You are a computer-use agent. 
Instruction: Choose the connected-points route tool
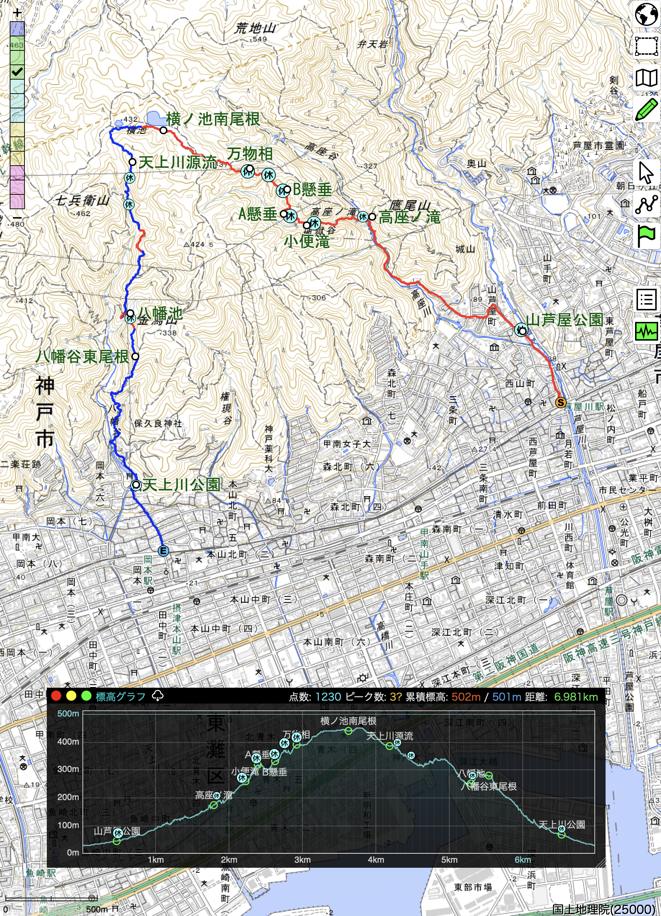click(646, 205)
